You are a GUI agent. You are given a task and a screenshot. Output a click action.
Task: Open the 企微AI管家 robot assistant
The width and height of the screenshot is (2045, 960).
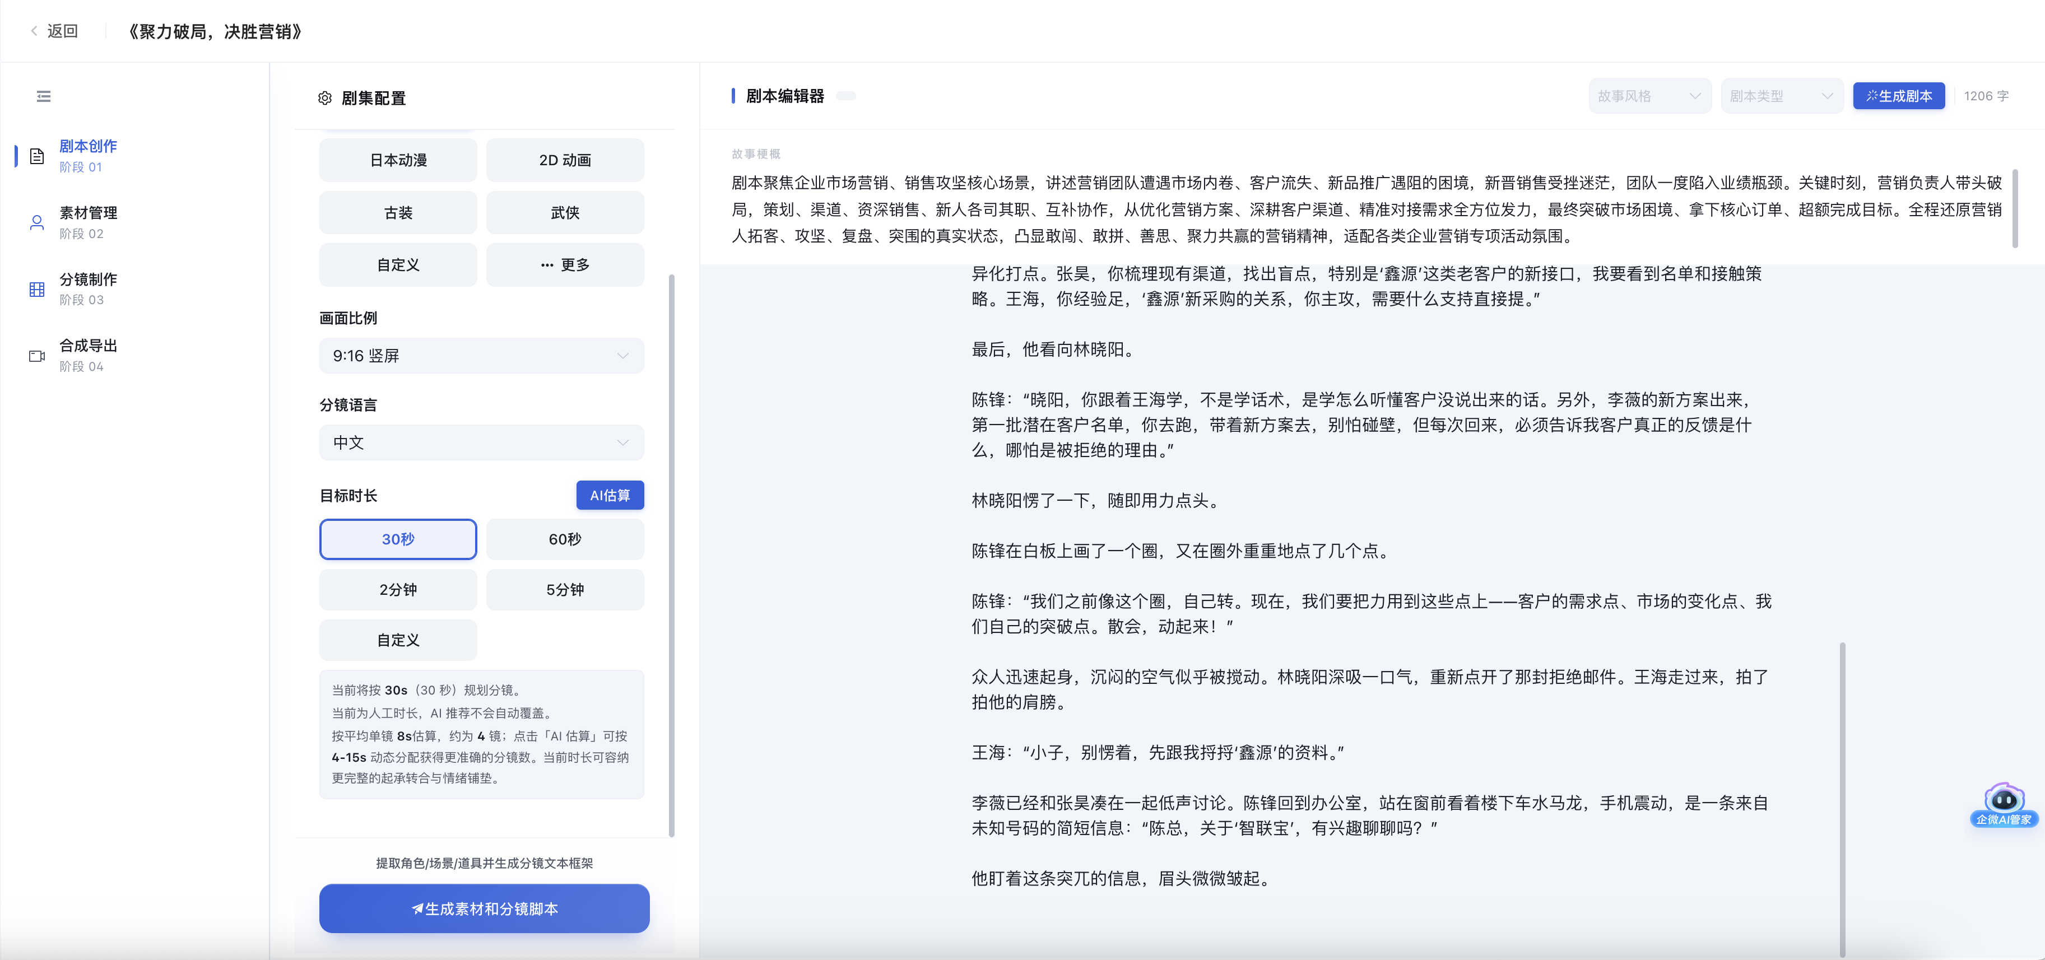(2003, 804)
